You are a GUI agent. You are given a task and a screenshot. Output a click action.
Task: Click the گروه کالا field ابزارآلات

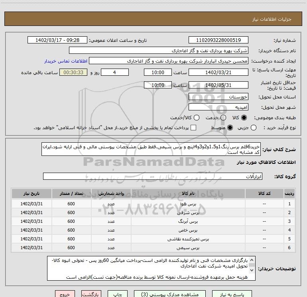coord(153,176)
